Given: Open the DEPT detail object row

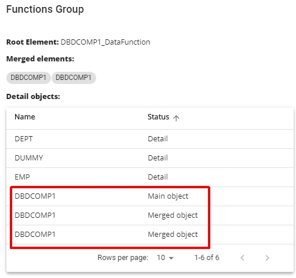Looking at the screenshot, I should (150, 139).
